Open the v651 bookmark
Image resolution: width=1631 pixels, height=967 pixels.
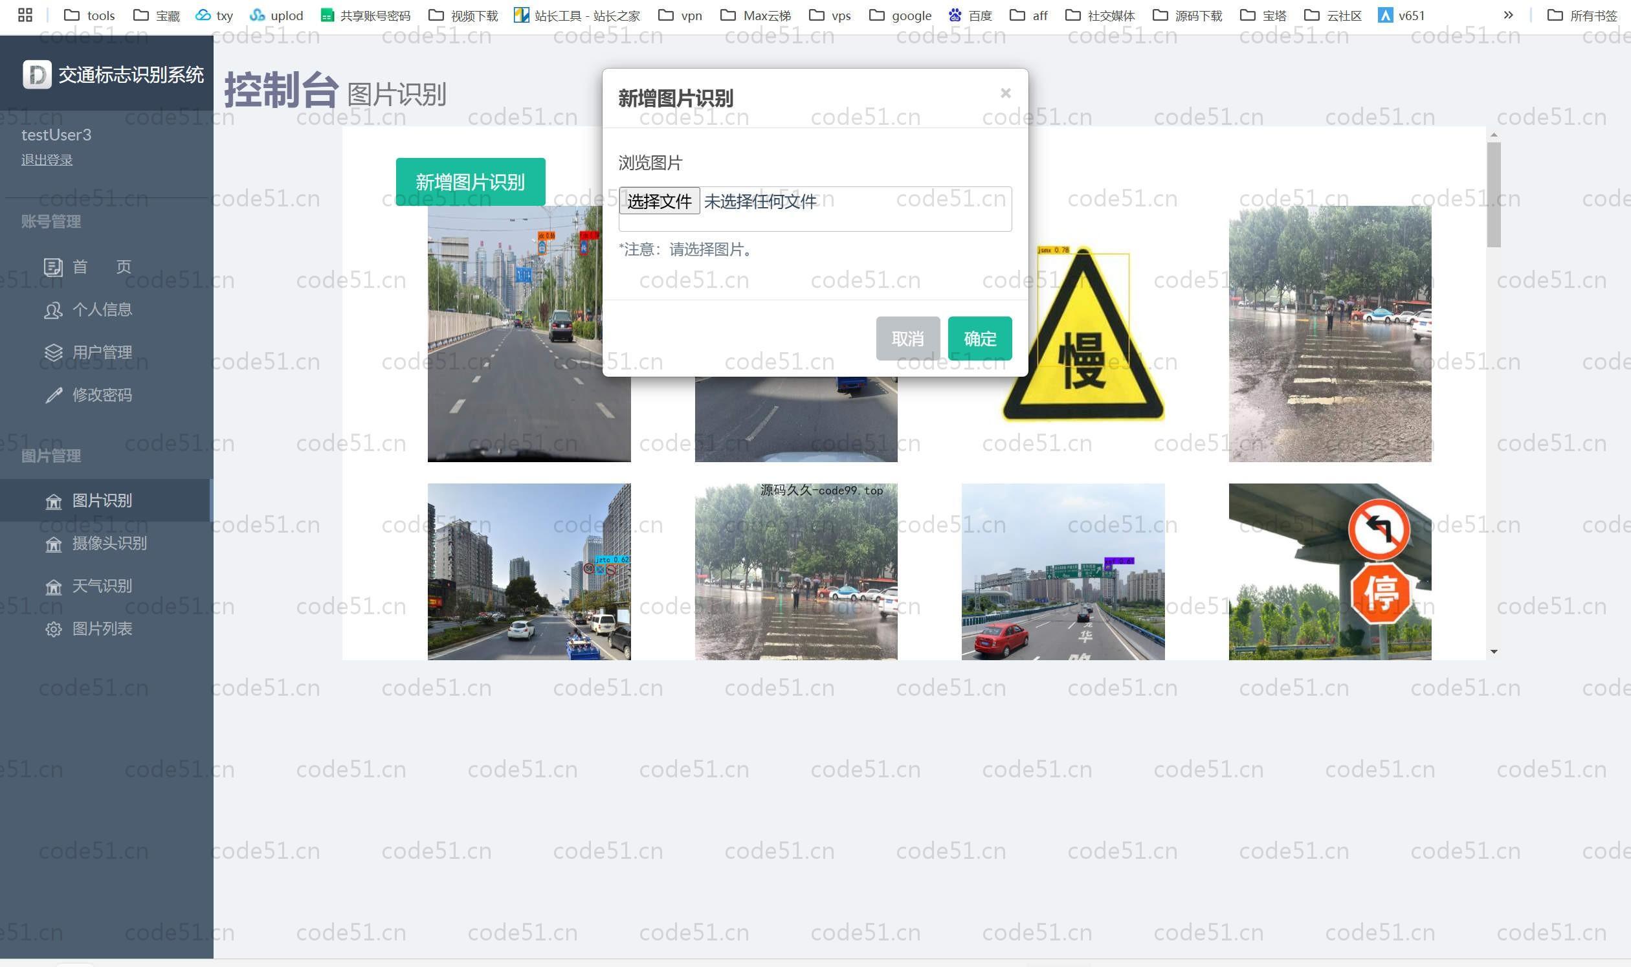pyautogui.click(x=1402, y=15)
